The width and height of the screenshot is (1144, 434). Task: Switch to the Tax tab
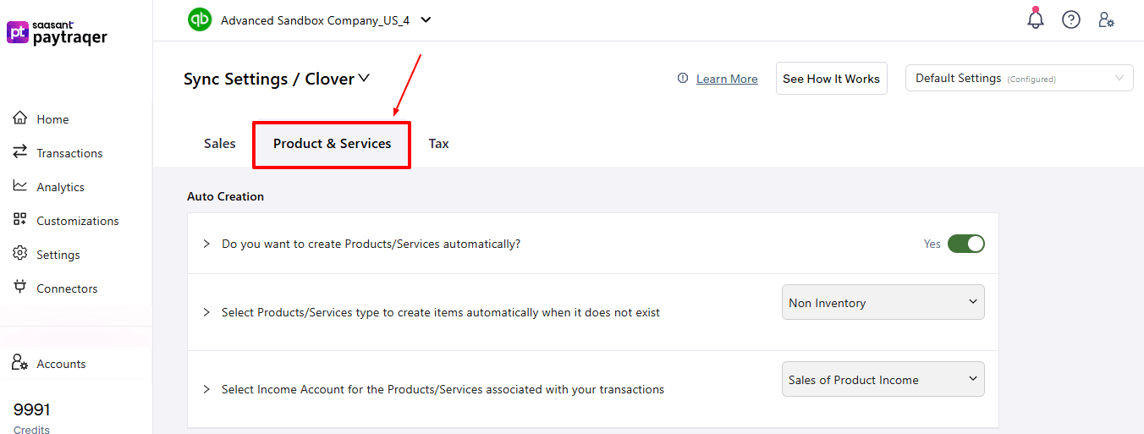pyautogui.click(x=438, y=144)
